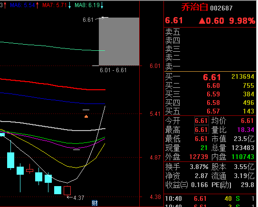Image resolution: width=258 pixels, height=207 pixels.
Task: Click the 10:40 trade tick row
Action: pos(210,198)
